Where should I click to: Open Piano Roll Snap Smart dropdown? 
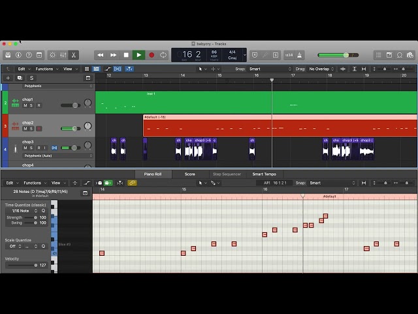coord(332,183)
